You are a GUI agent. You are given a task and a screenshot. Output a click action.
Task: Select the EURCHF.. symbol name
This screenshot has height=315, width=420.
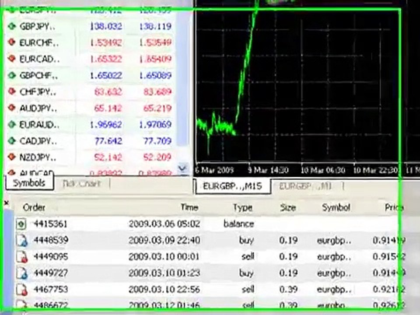point(39,42)
